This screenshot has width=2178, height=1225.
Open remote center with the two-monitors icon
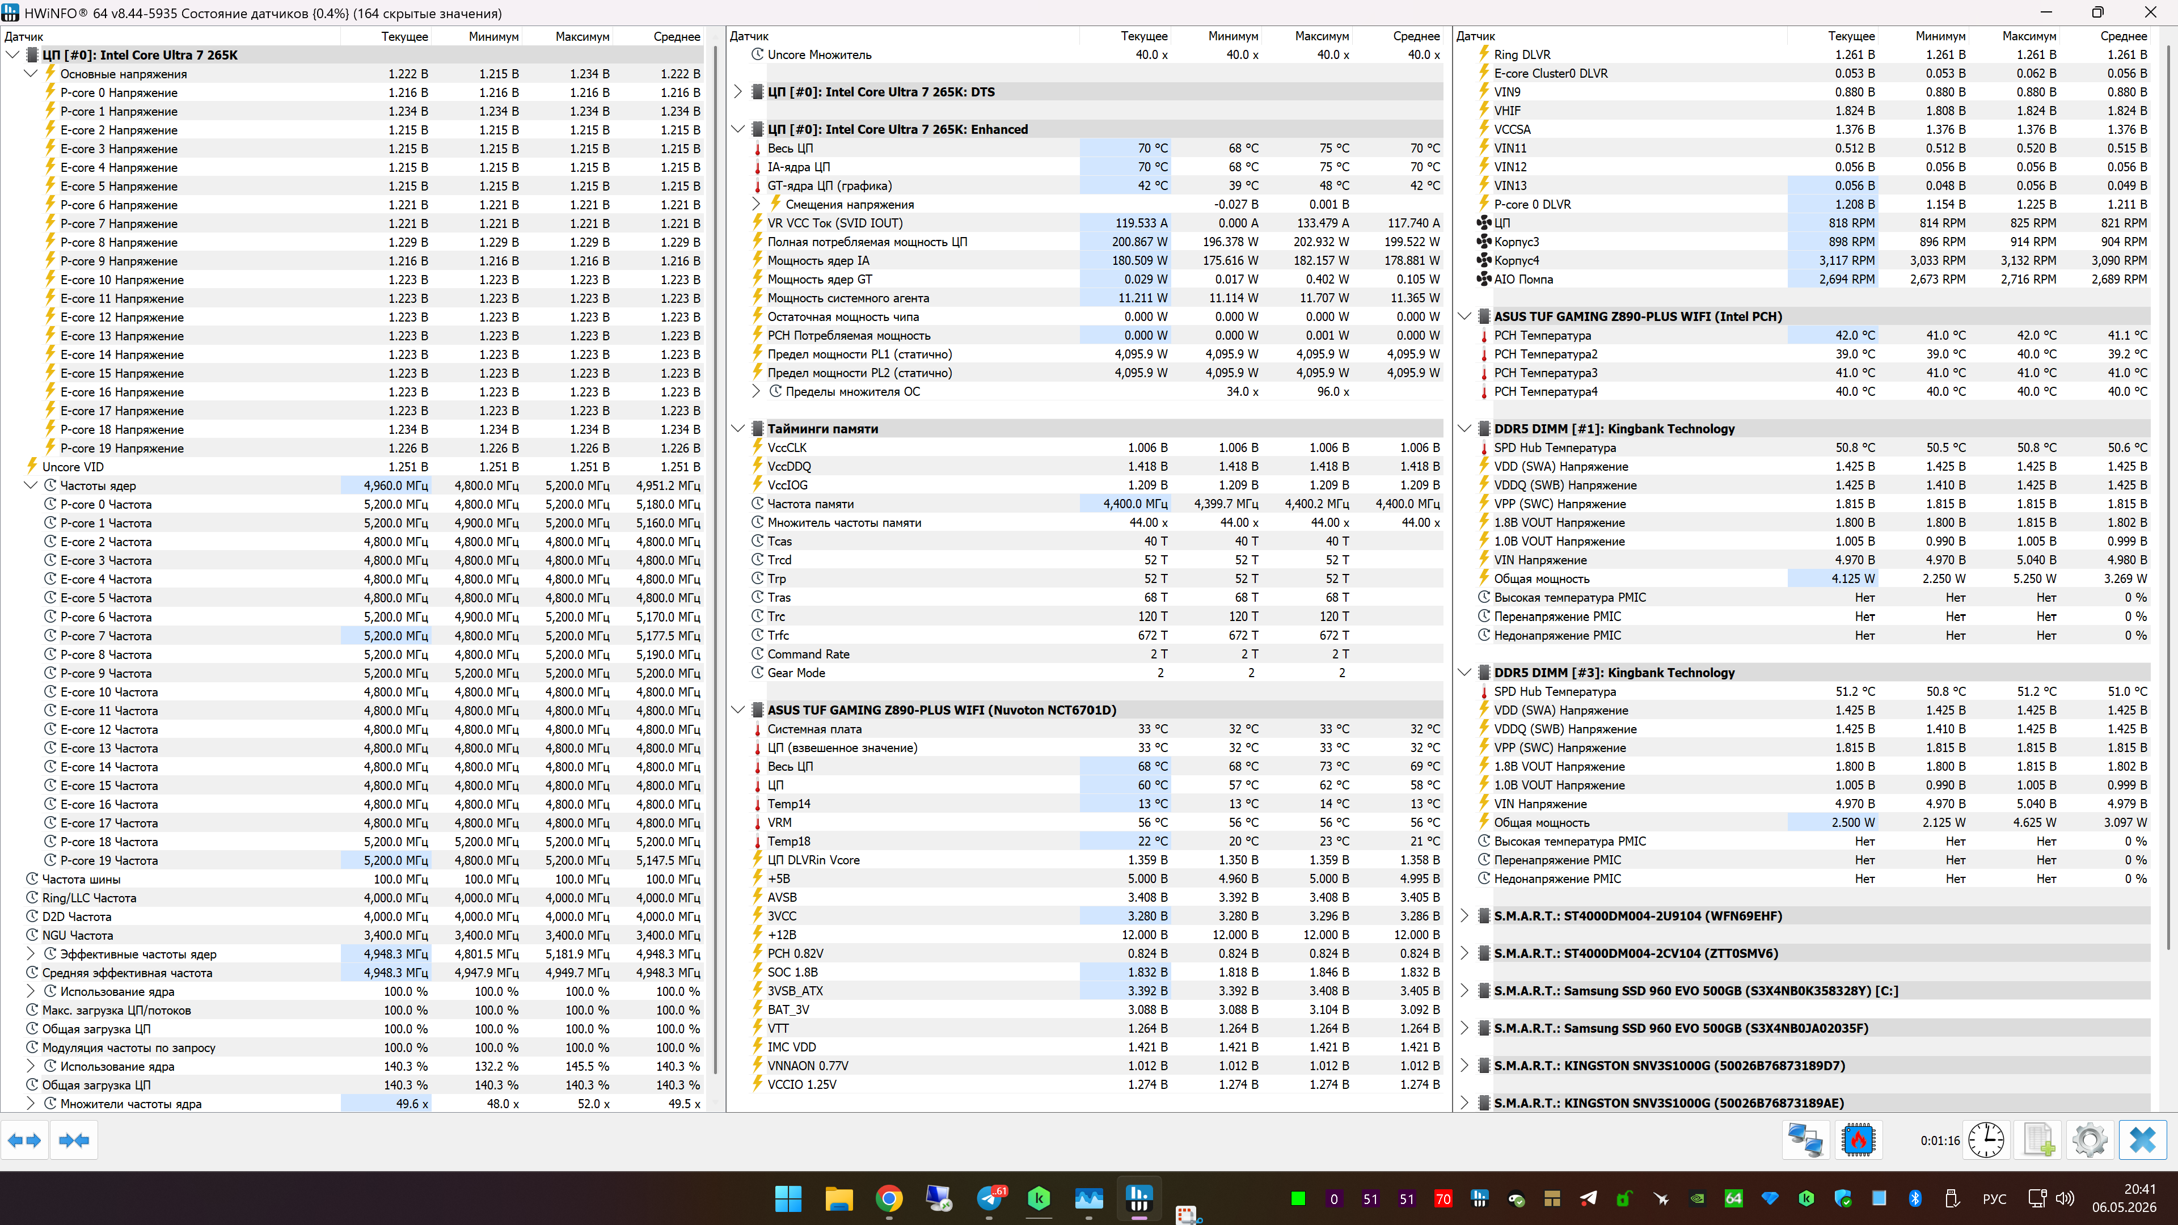(x=1806, y=1140)
